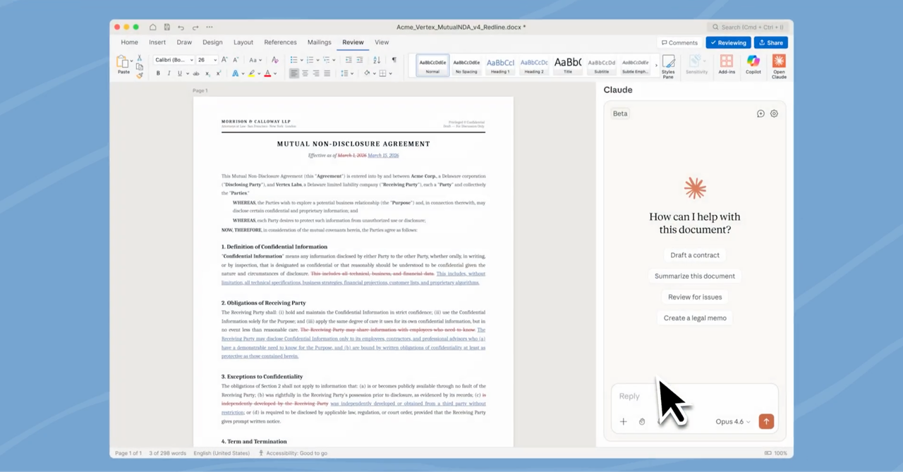Screen dimensions: 903x472
Task: Expand the styles gallery arrow
Action: [656, 66]
